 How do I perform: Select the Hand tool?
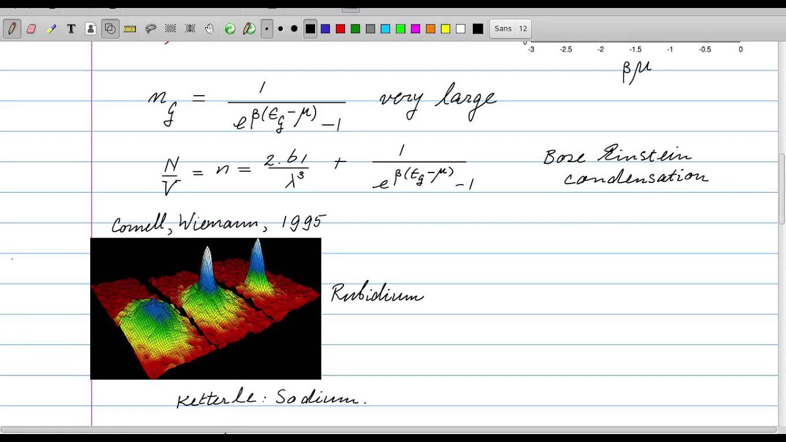pyautogui.click(x=209, y=29)
